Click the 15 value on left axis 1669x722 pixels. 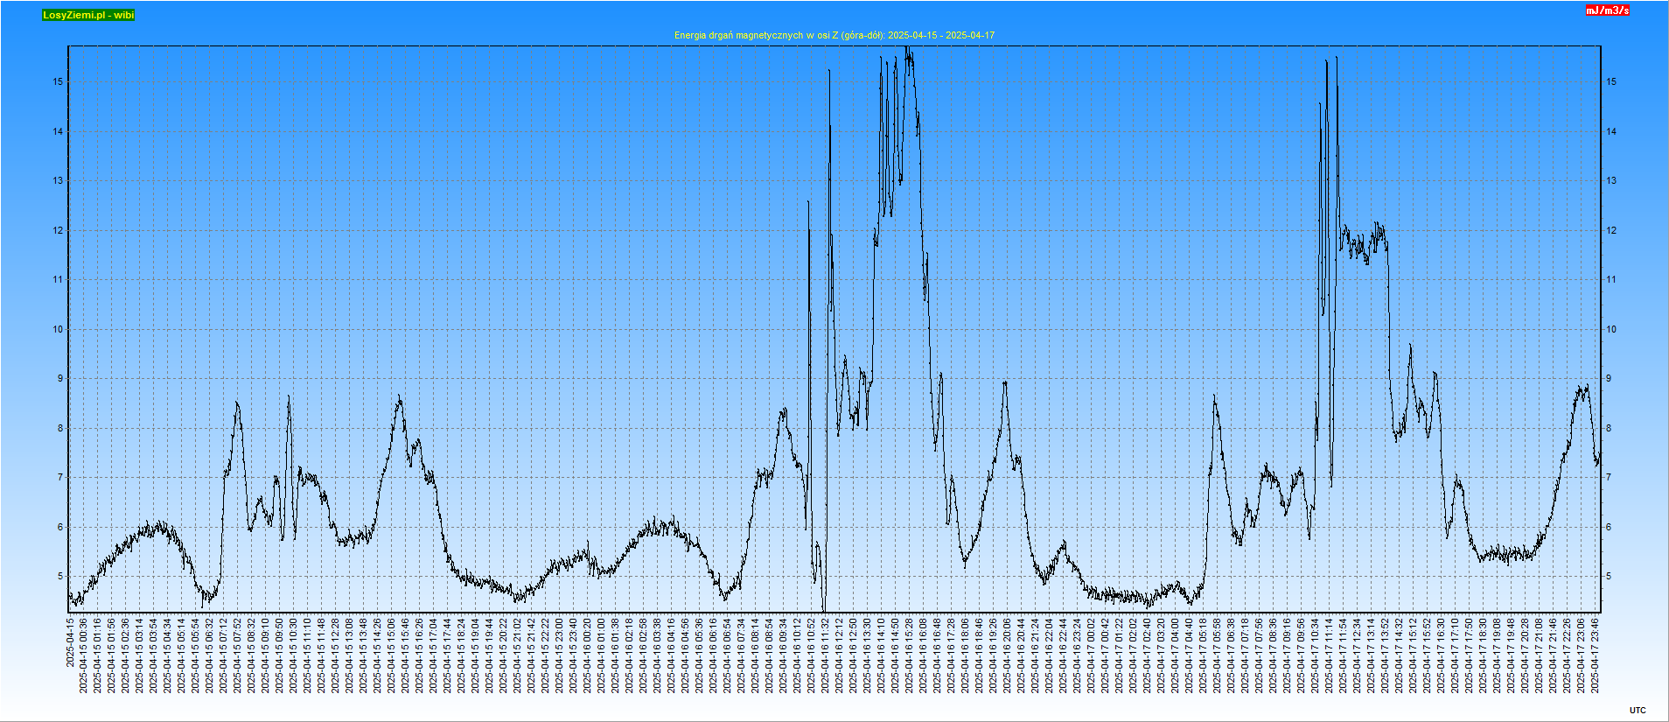[x=58, y=82]
